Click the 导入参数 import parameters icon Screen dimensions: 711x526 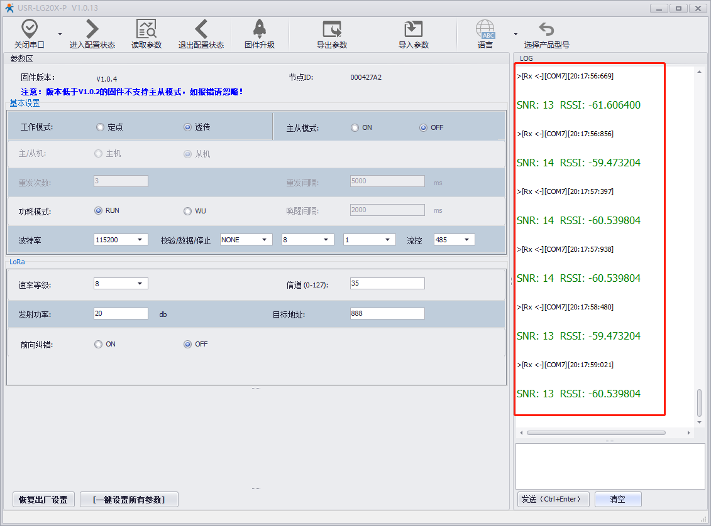coord(413,29)
